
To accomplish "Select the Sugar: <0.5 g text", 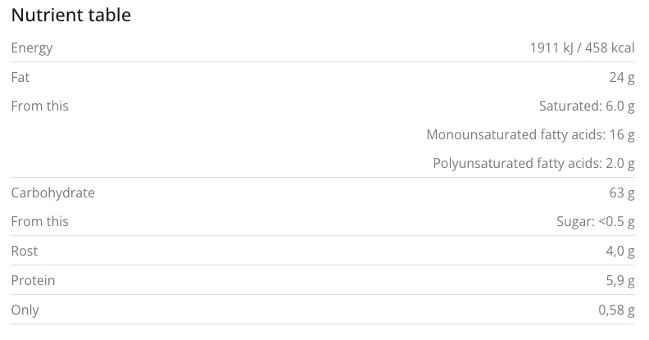I will [596, 222].
